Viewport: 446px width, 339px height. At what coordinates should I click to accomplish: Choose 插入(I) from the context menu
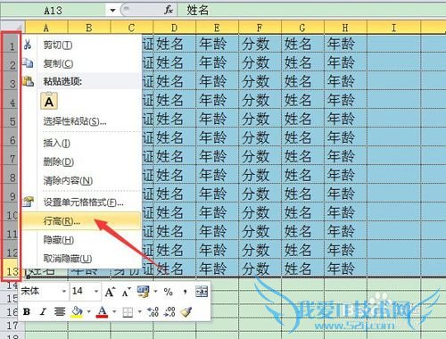tap(81, 143)
